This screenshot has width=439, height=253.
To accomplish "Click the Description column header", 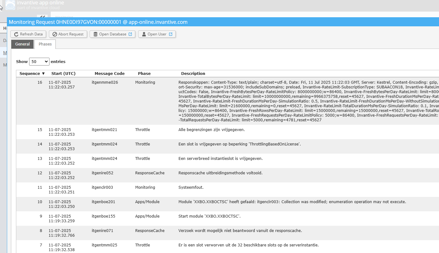I will [193, 74].
